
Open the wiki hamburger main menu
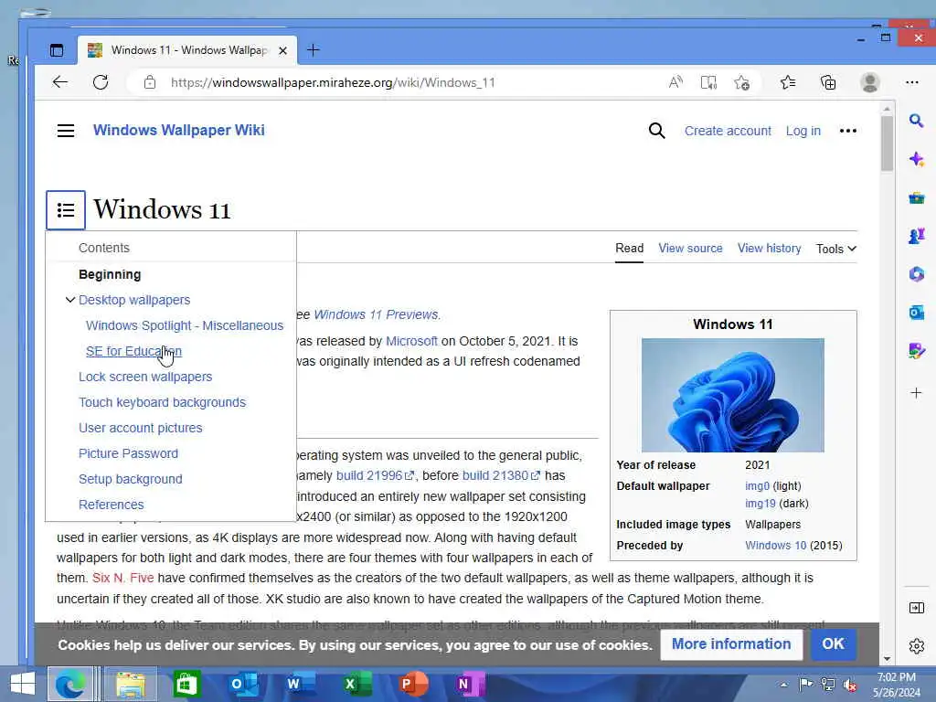pyautogui.click(x=66, y=131)
